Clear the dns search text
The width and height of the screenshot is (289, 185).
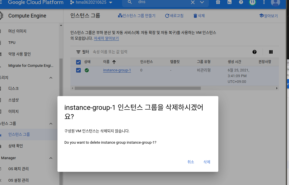pos(192,2)
